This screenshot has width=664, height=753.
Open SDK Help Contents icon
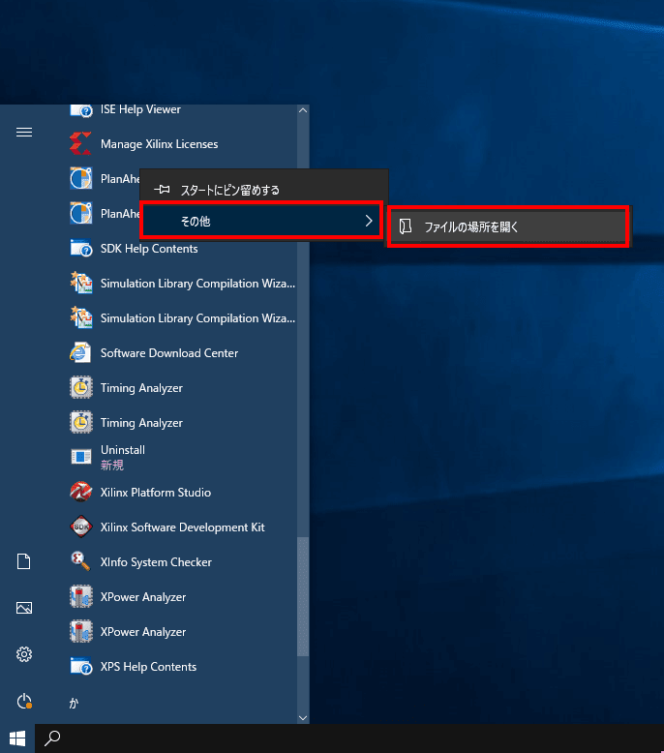[x=81, y=249]
